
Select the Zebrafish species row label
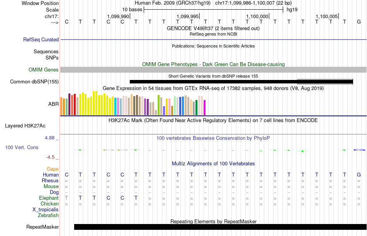point(48,216)
